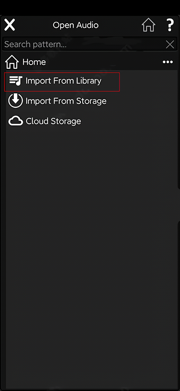
Task: Clear the search field with its X
Action: (170, 44)
